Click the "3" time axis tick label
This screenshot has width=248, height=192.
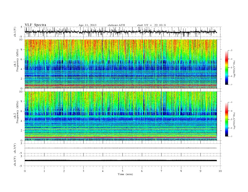(x=84, y=171)
